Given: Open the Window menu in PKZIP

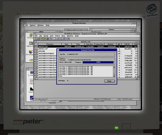Looking at the screenshot, I should (70, 36).
